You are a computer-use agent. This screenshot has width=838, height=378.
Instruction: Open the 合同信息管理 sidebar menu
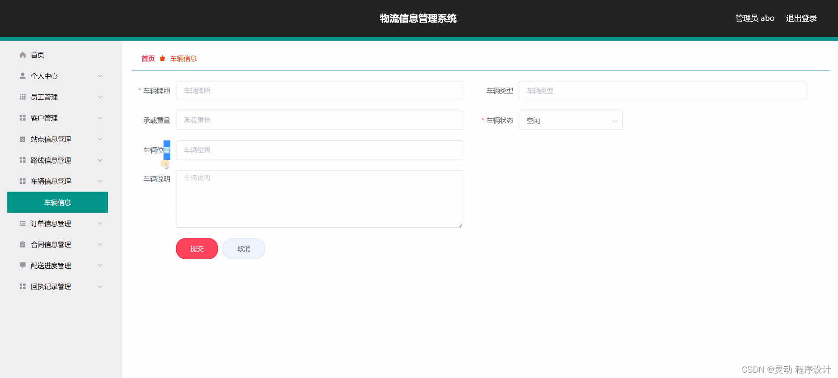coord(57,244)
